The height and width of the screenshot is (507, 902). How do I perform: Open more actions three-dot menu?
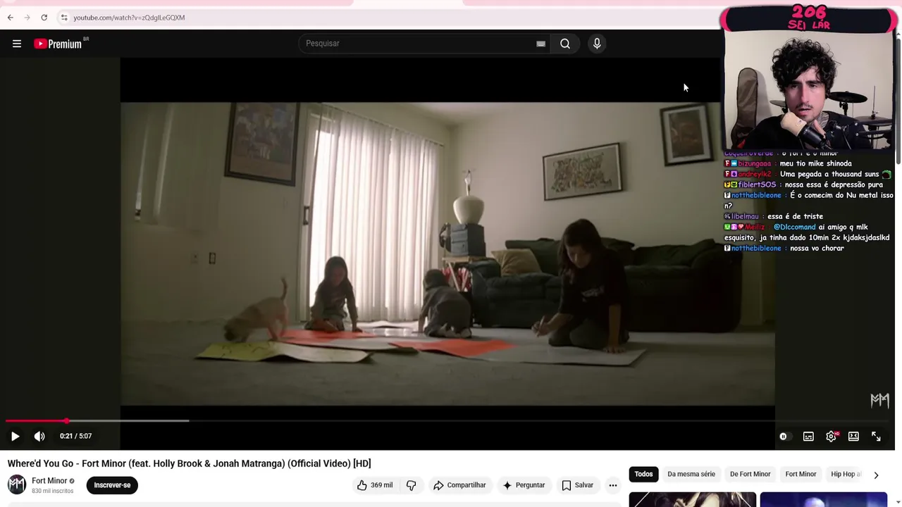click(613, 485)
